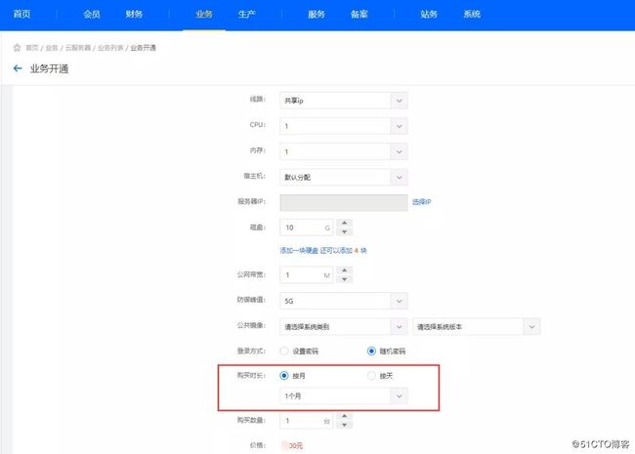Increase 购买数量 with the up arrow
The width and height of the screenshot is (635, 454).
[344, 416]
